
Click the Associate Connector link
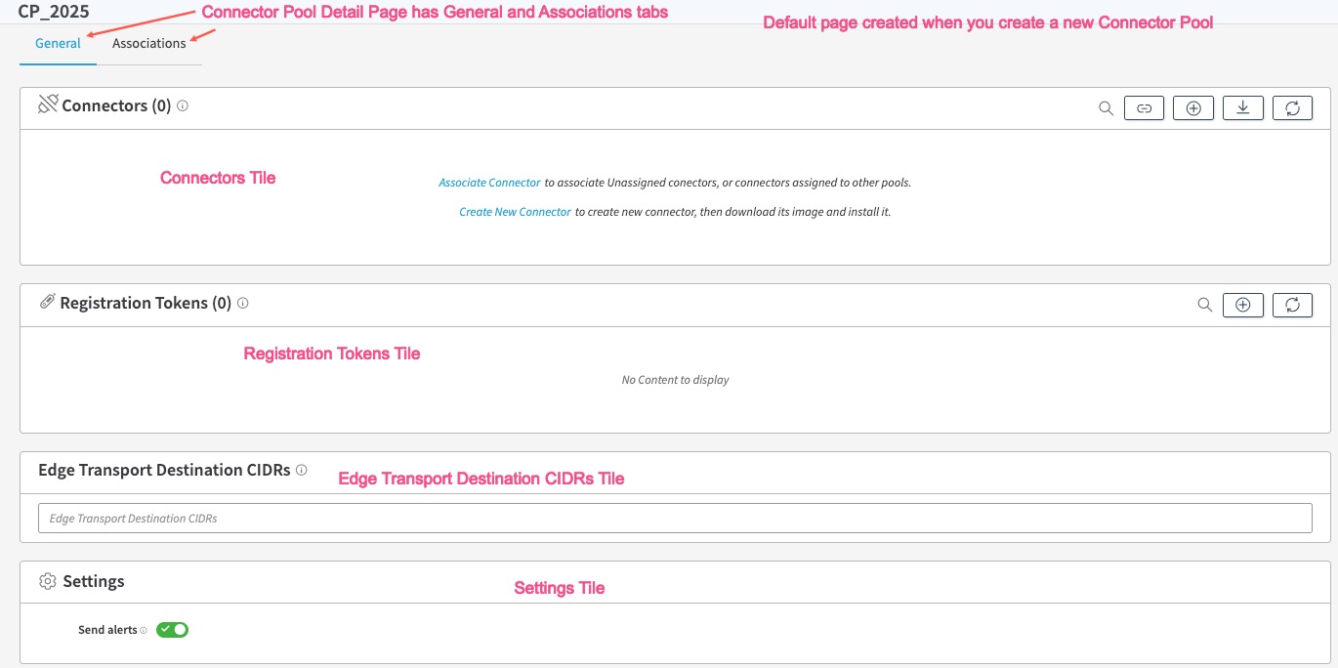coord(489,183)
